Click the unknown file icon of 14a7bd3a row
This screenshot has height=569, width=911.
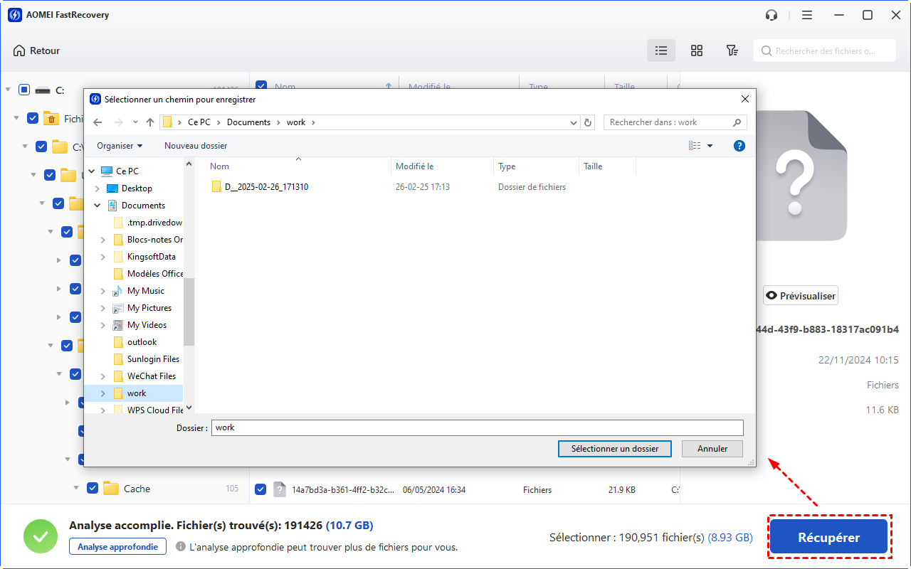click(280, 489)
